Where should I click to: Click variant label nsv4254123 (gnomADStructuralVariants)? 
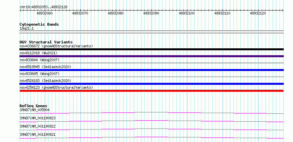click(x=56, y=87)
